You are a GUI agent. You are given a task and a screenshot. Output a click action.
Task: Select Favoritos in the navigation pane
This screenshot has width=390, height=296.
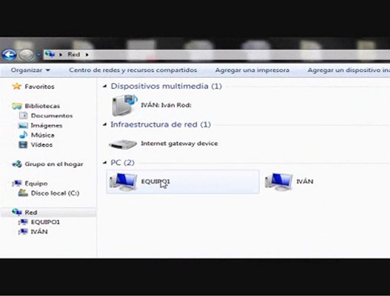[39, 87]
